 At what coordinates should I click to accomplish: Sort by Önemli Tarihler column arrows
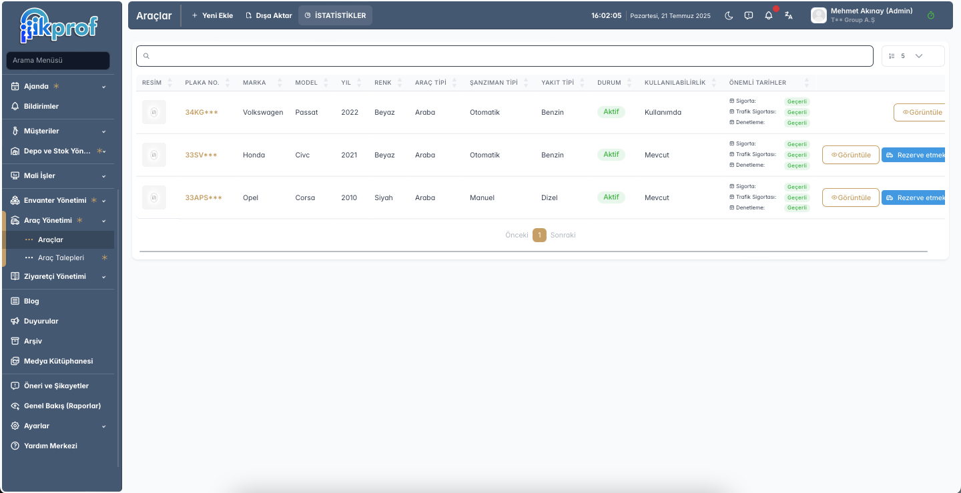click(x=807, y=83)
